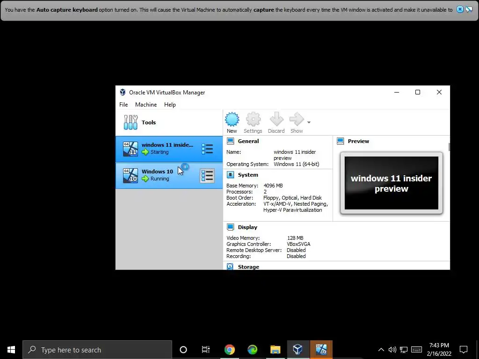
Task: Dismiss the Auto capture keyboard notification
Action: (x=460, y=9)
